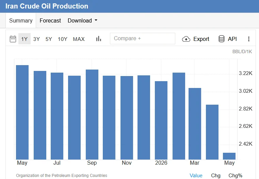This screenshot has height=179, width=259.
Task: Click the 'Nov' x-axis label
Action: [x=127, y=163]
